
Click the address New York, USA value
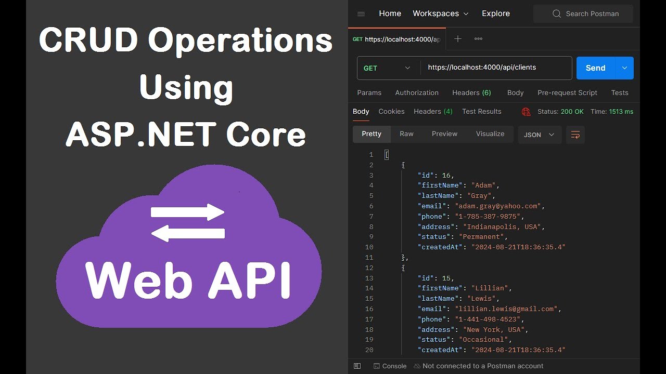point(494,330)
